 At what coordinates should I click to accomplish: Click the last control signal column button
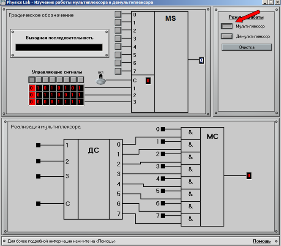(x=81, y=79)
